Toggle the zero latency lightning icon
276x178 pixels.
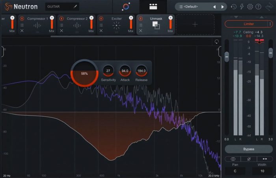coord(242,7)
